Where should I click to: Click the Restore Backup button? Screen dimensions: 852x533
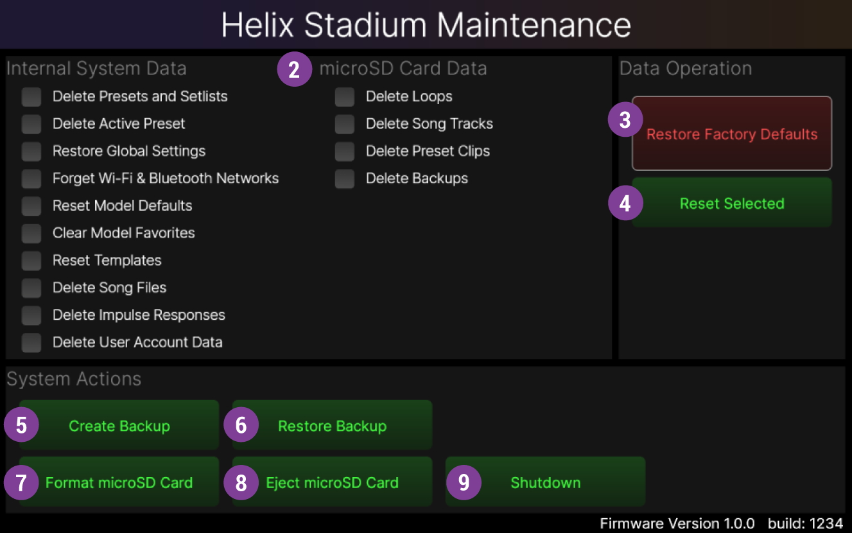[x=332, y=426]
